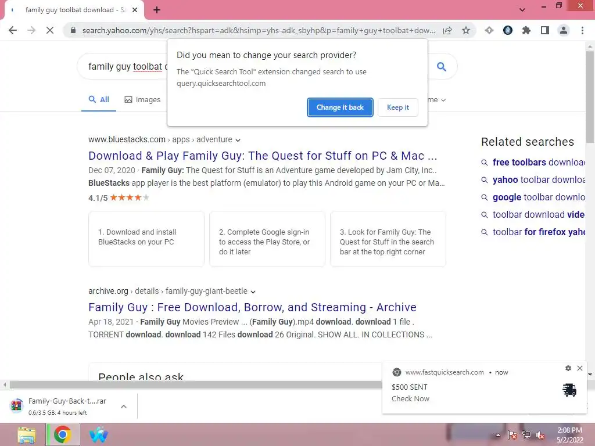This screenshot has height=446, width=595.
Task: Click the Yahoo search magnifier button
Action: (442, 67)
